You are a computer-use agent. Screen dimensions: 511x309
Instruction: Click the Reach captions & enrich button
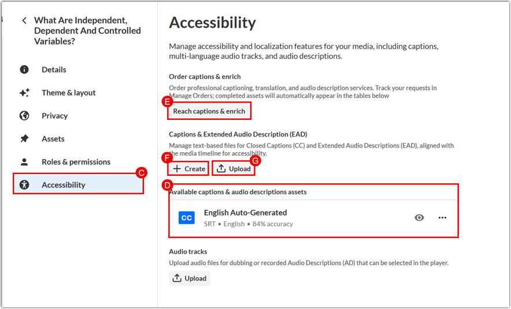209,111
